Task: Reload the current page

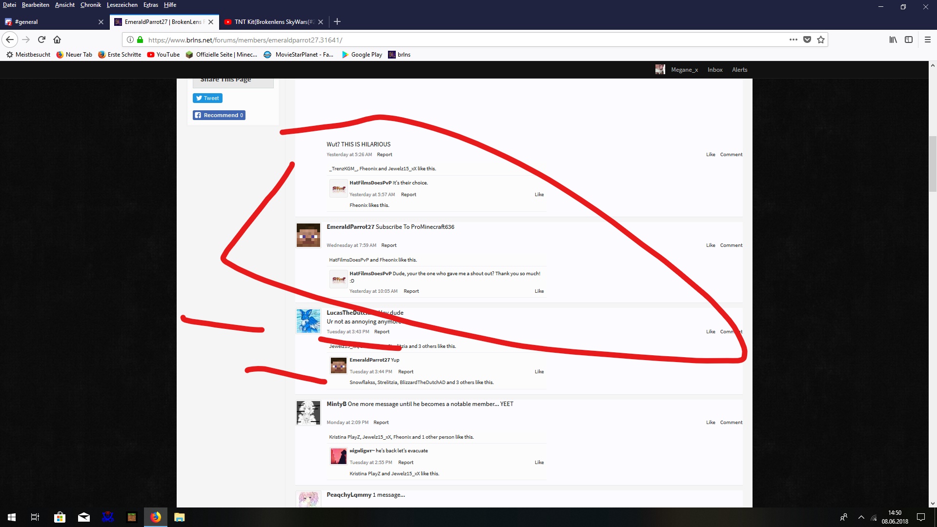Action: [41, 40]
